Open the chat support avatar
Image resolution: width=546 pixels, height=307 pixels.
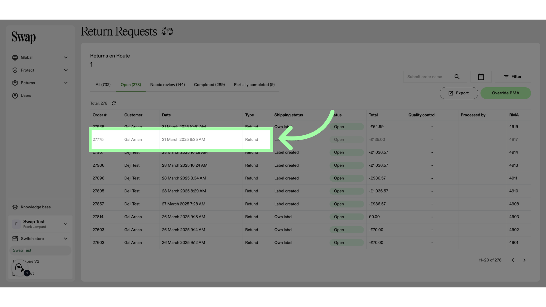[x=19, y=268]
